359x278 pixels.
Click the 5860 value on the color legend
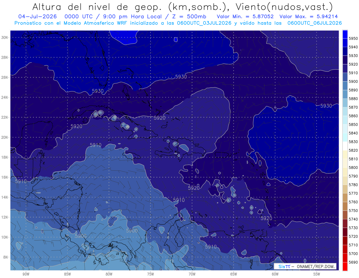point(353,116)
